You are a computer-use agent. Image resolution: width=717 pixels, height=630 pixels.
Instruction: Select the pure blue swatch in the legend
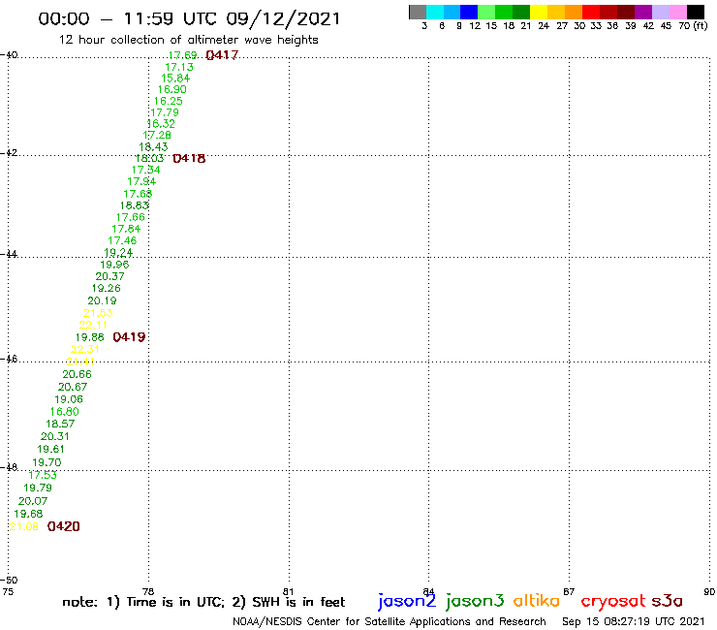tap(469, 12)
